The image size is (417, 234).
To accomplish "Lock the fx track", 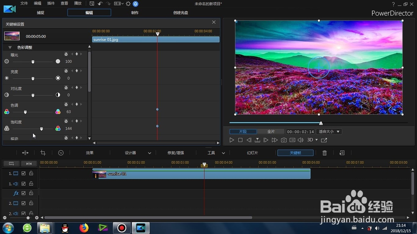I will [31, 193].
